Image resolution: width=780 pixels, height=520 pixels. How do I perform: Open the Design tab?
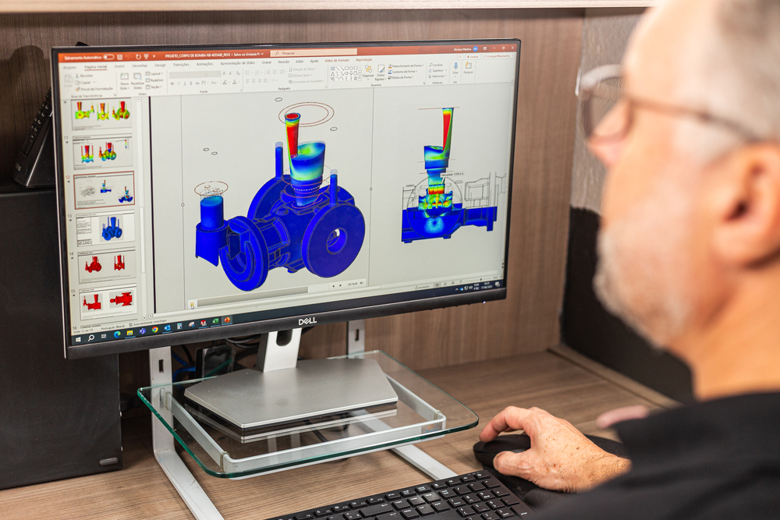(160, 65)
